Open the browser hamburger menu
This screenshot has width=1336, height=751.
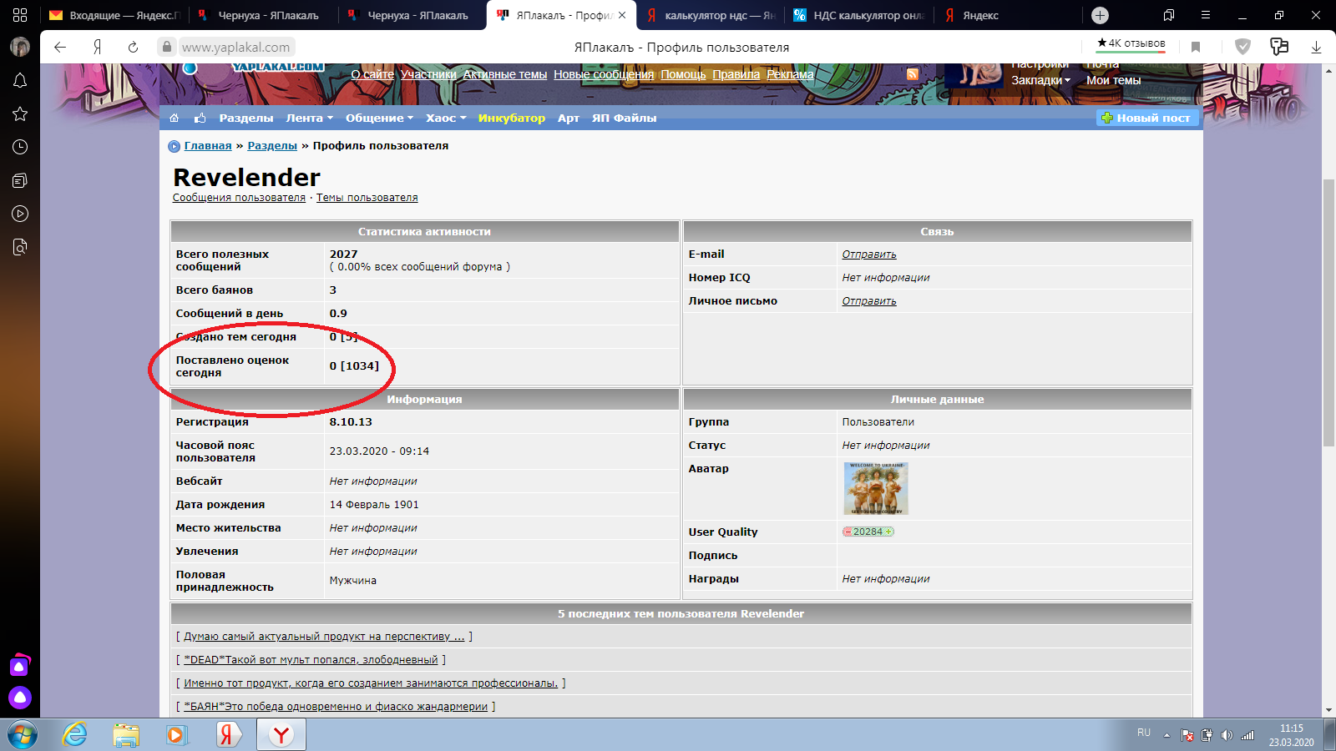(1206, 15)
